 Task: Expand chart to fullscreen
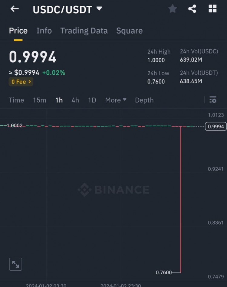[x=15, y=264]
